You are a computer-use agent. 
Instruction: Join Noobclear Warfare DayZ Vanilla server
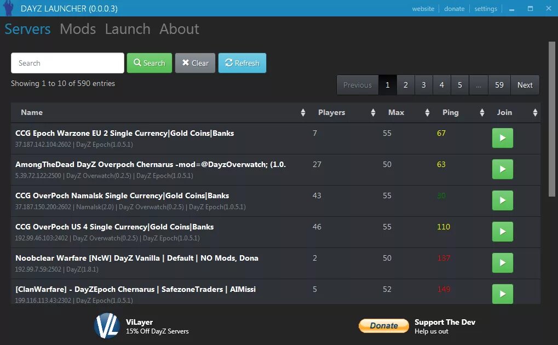[503, 263]
